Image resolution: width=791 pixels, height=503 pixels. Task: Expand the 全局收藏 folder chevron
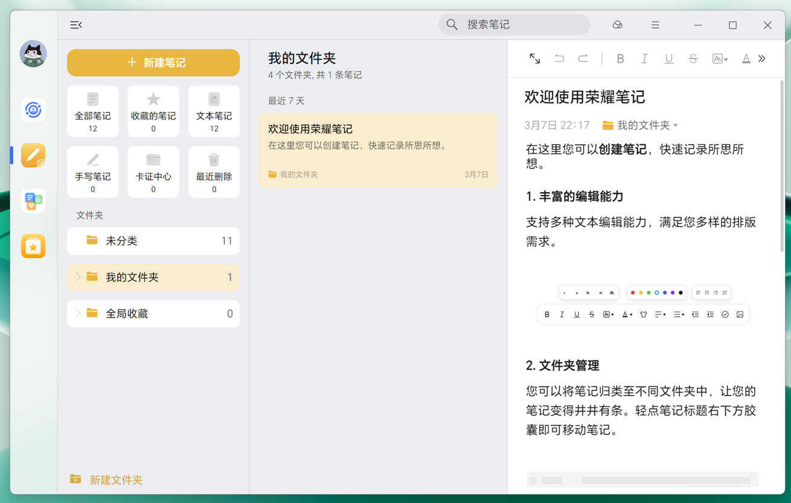(x=78, y=313)
